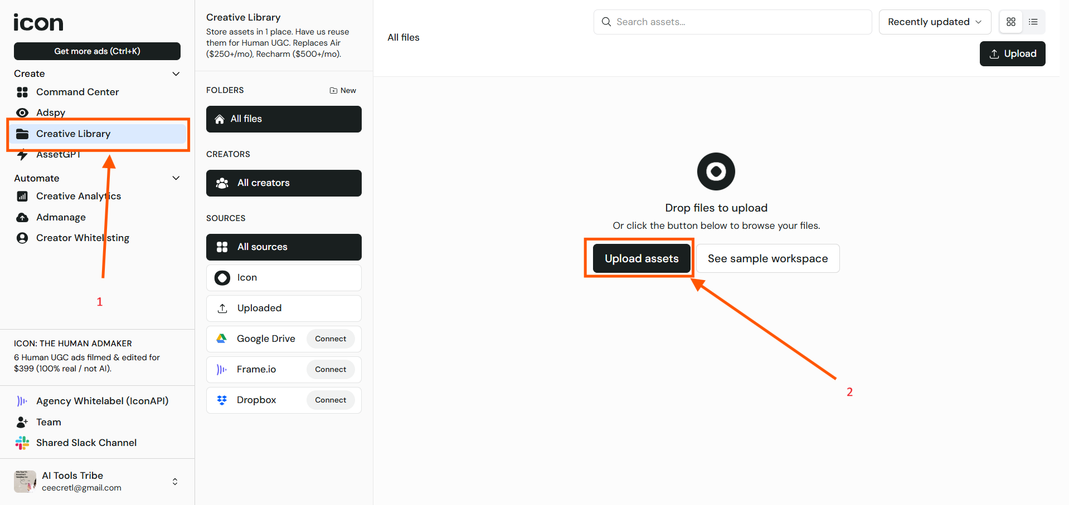
Task: Connect Dropbox
Action: (x=331, y=400)
